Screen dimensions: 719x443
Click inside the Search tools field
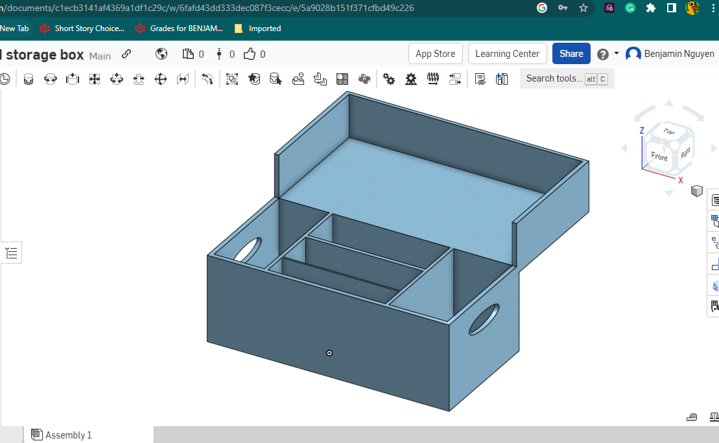point(554,78)
